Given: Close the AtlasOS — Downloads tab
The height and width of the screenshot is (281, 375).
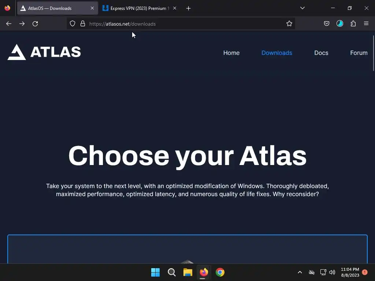Looking at the screenshot, I should point(92,8).
